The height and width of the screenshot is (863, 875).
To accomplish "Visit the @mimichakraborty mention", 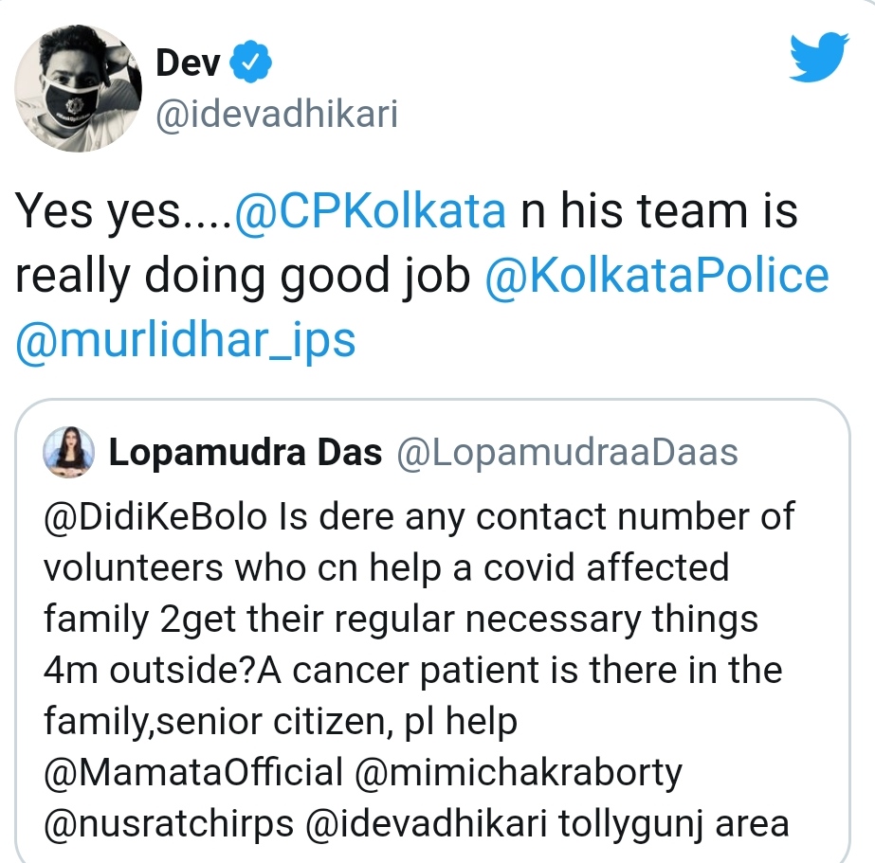I will tap(518, 773).
